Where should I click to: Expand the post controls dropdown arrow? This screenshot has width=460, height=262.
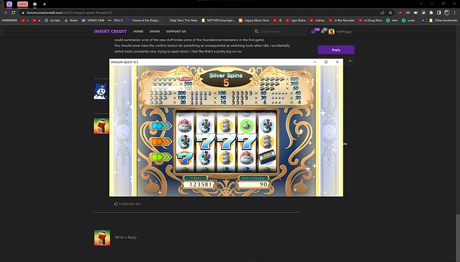350,61
